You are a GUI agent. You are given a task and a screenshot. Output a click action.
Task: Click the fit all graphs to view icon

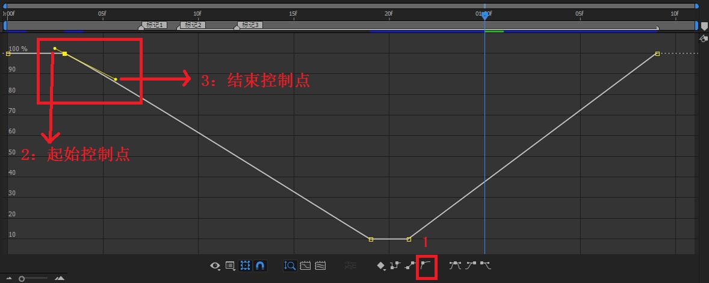tap(320, 266)
